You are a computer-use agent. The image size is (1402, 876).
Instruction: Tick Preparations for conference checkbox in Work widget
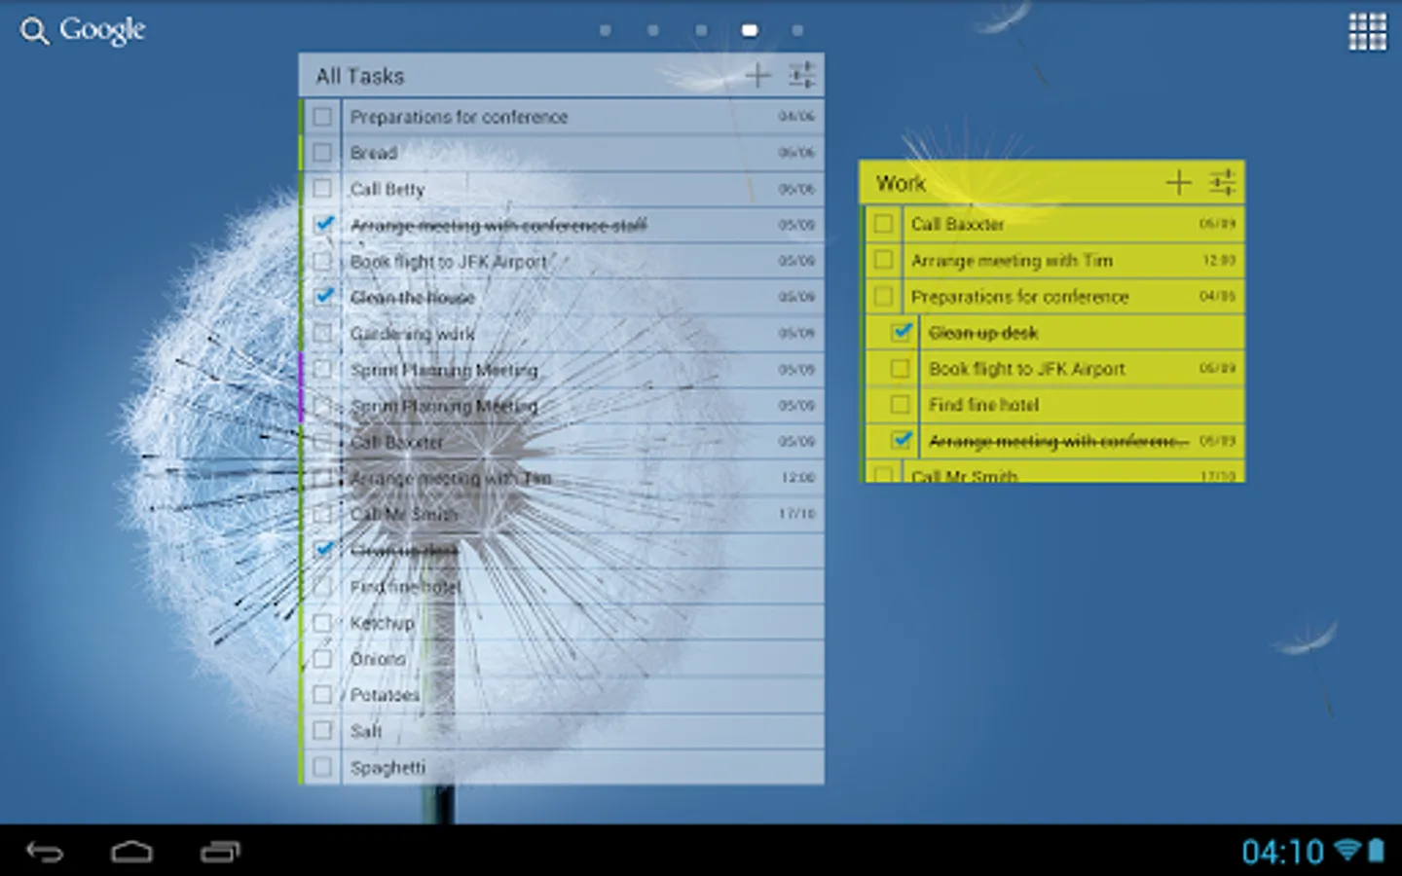pyautogui.click(x=883, y=296)
